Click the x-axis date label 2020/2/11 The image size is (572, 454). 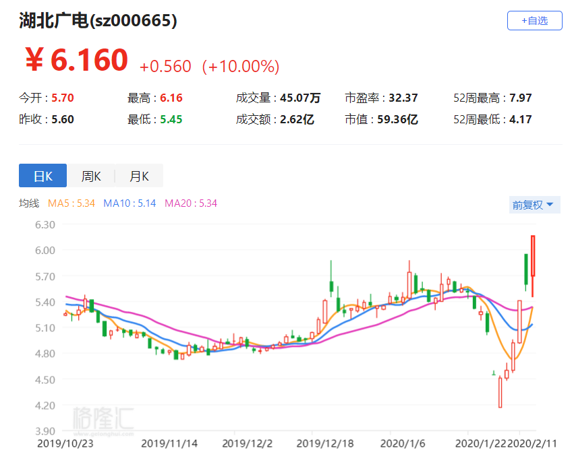click(x=532, y=443)
